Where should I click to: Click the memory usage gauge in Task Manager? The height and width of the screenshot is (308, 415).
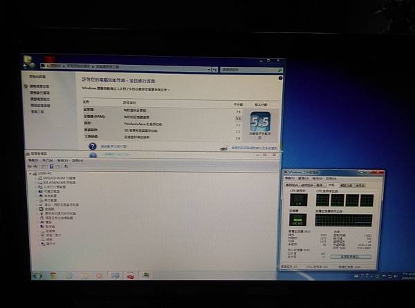[298, 220]
